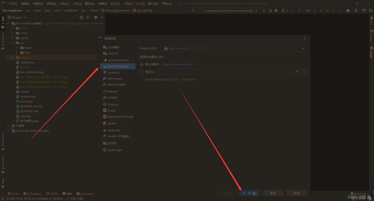Select README.md in project tree

pyautogui.click(x=29, y=111)
